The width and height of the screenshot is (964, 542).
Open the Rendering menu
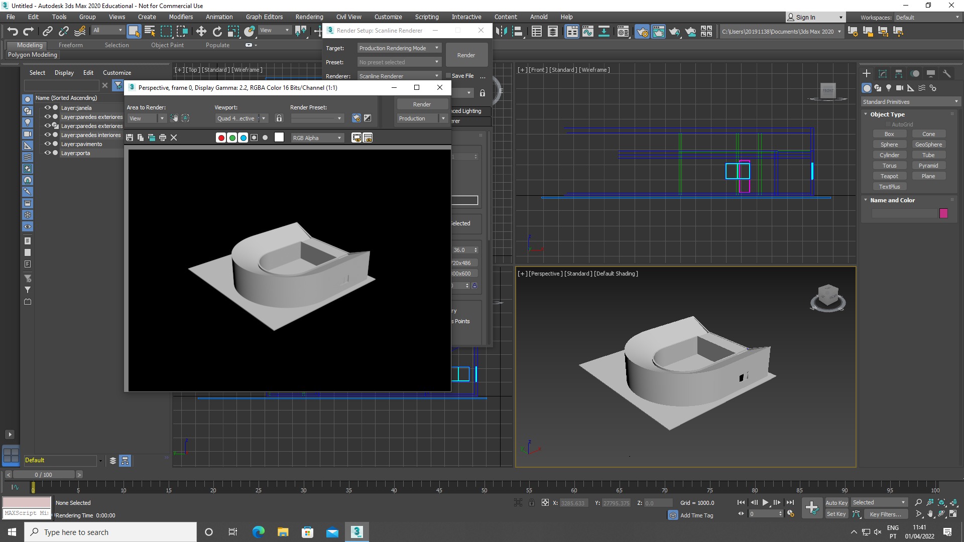309,17
